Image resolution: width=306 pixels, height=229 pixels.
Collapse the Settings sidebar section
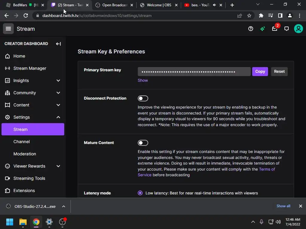(58, 117)
